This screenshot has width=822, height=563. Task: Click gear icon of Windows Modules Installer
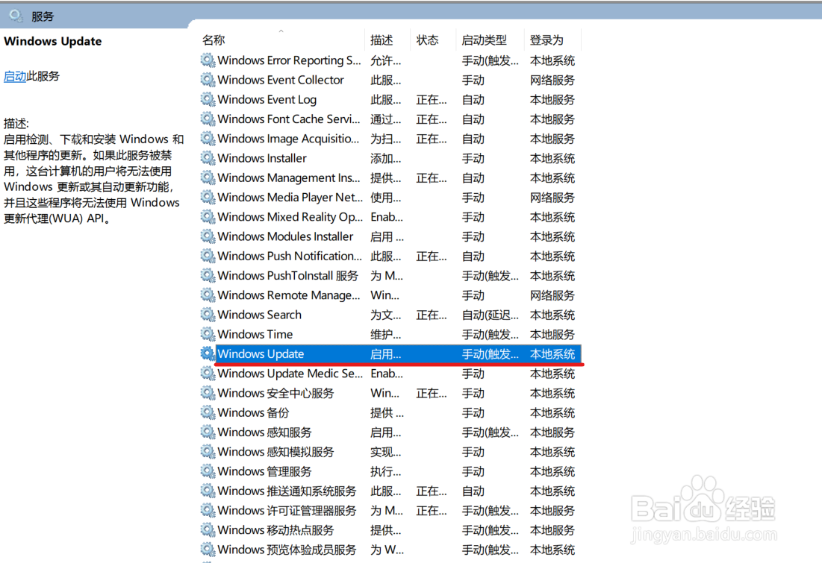pos(208,236)
